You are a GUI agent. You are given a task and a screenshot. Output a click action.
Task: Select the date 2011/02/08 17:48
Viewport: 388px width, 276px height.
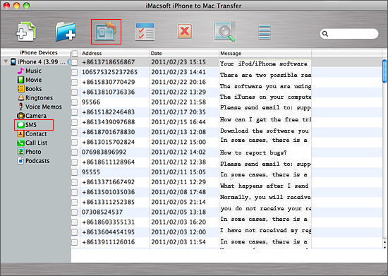(178, 192)
